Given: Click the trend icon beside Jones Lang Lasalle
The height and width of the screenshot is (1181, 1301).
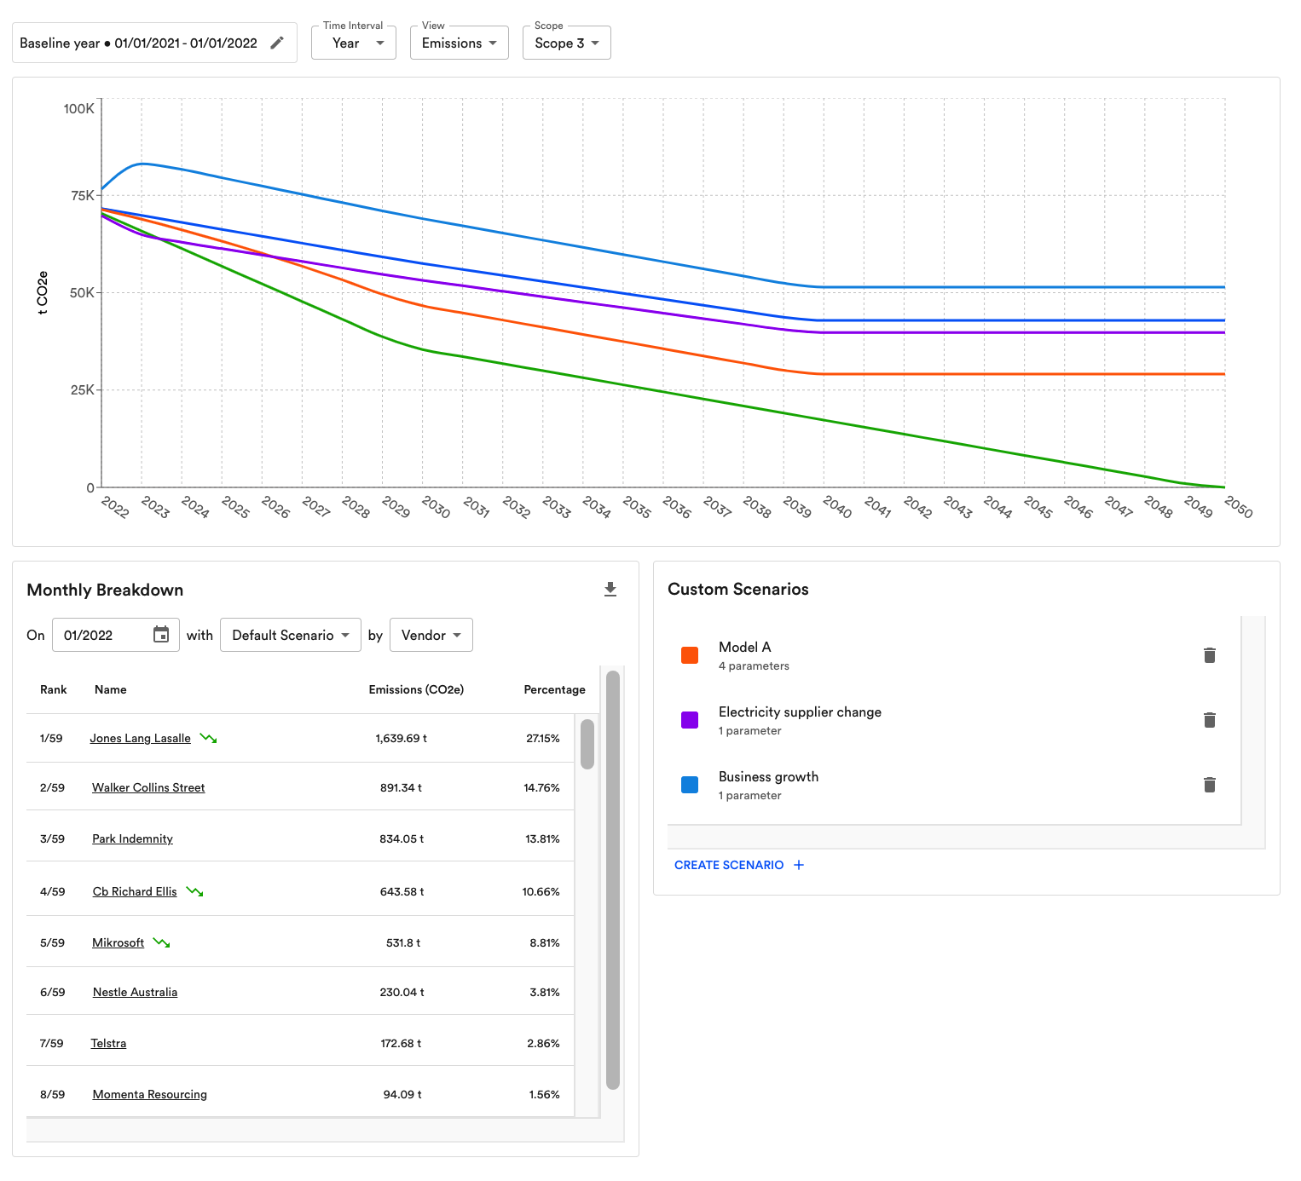Looking at the screenshot, I should click(209, 738).
